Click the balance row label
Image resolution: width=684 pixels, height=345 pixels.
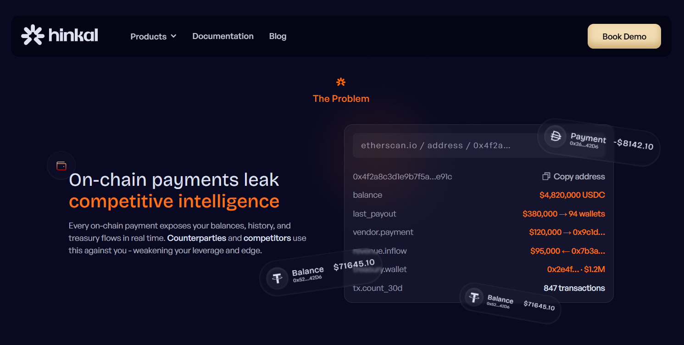point(367,195)
